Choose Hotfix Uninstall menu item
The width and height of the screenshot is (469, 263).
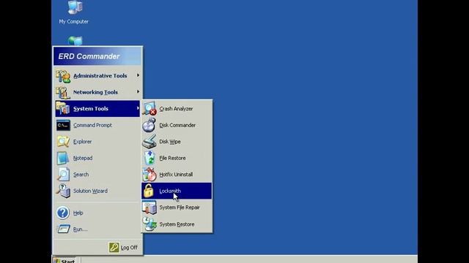click(x=177, y=174)
